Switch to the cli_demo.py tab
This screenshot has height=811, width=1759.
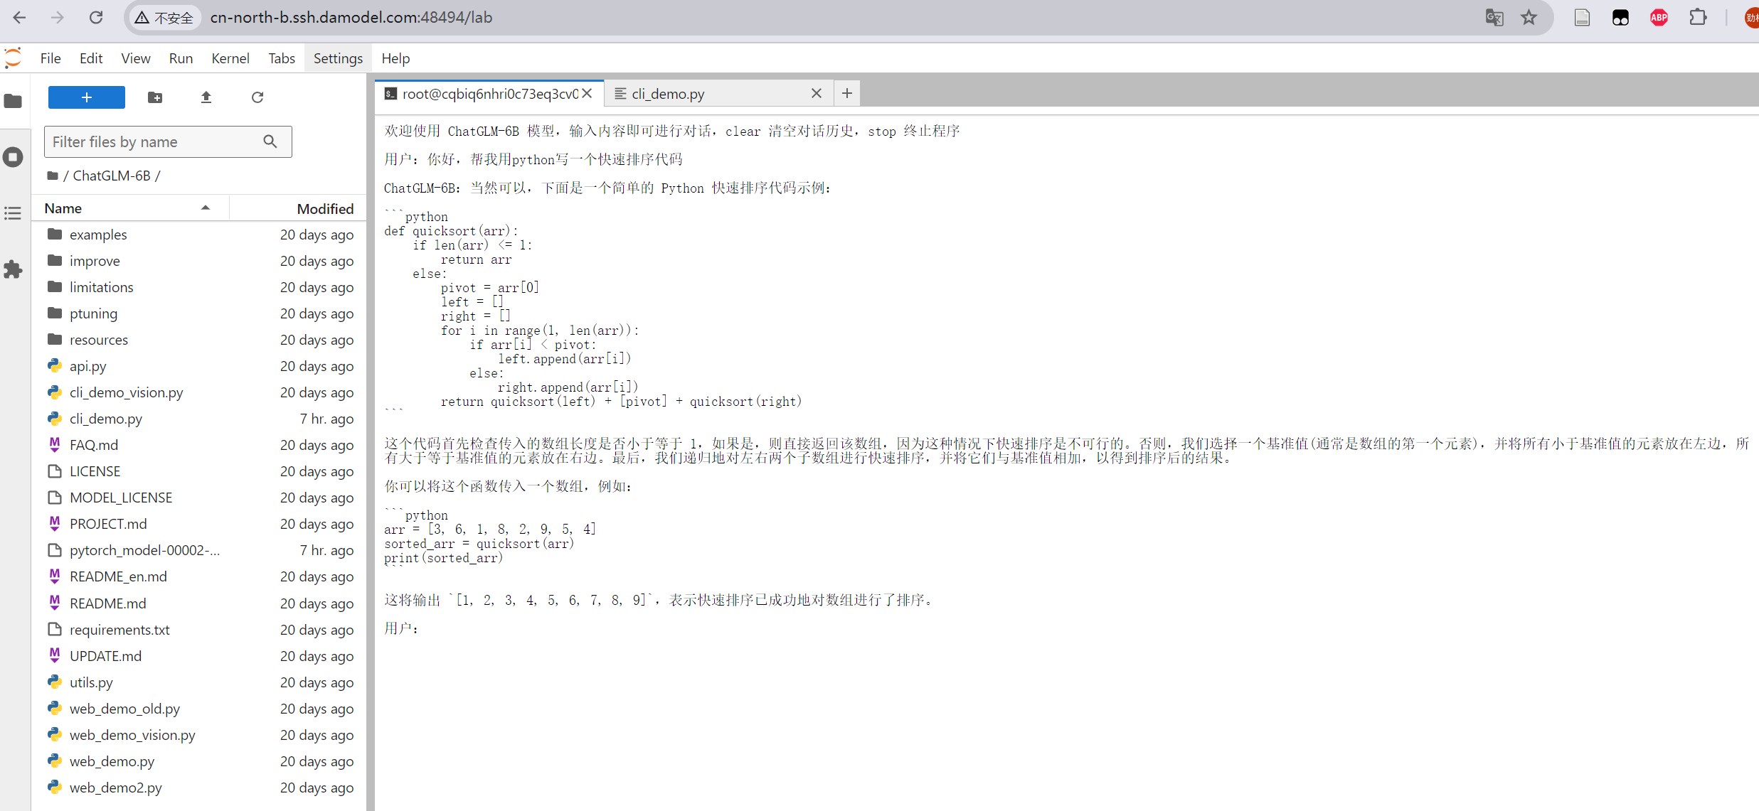pos(668,94)
